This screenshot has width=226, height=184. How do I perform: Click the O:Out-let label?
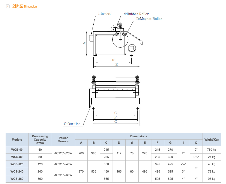(x=72, y=124)
